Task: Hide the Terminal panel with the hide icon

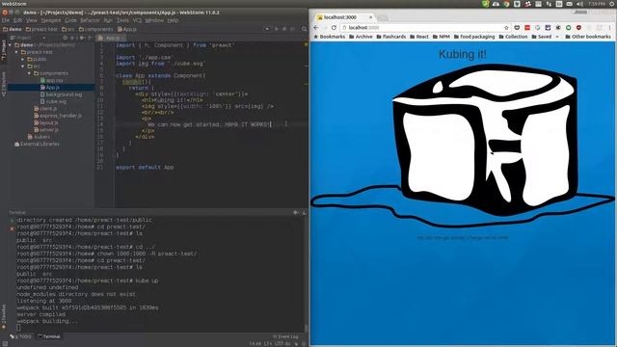Action: [305, 212]
